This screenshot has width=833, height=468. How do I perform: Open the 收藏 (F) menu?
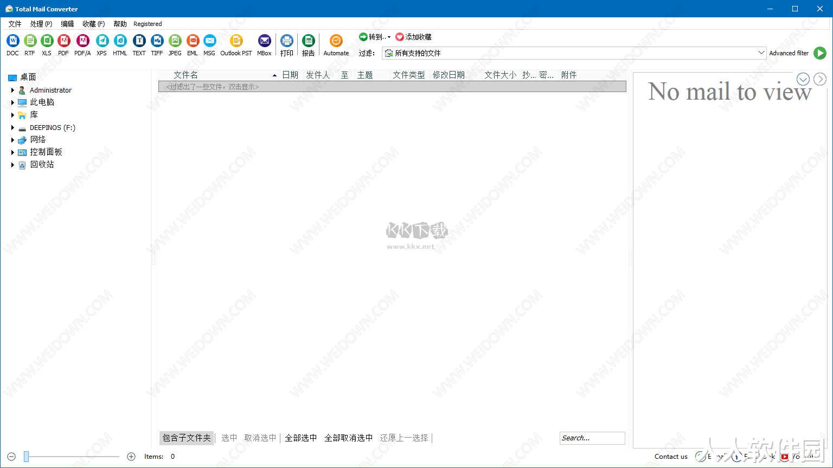[94, 24]
